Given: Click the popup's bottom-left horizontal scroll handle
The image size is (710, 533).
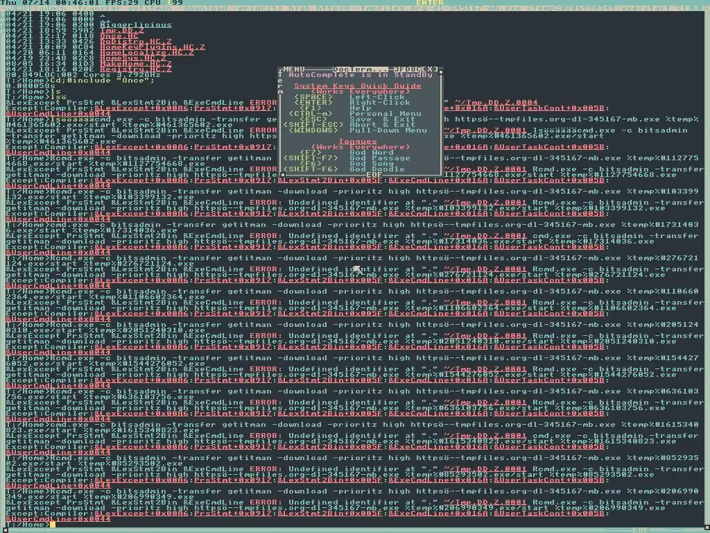Looking at the screenshot, I should tap(283, 174).
